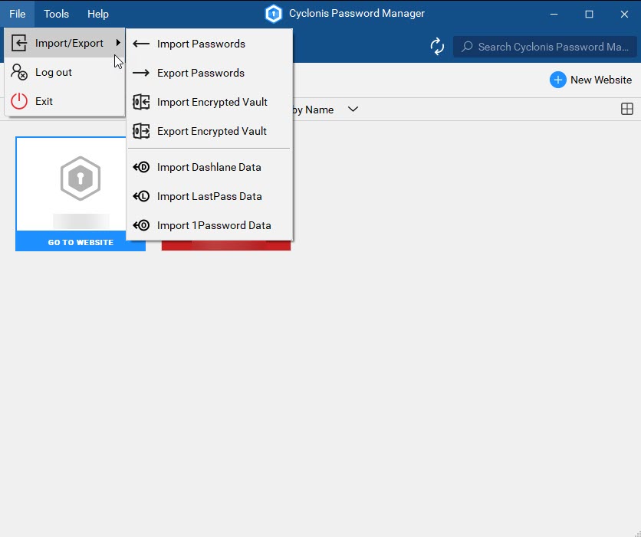Select Import 1Password Data

(x=209, y=225)
